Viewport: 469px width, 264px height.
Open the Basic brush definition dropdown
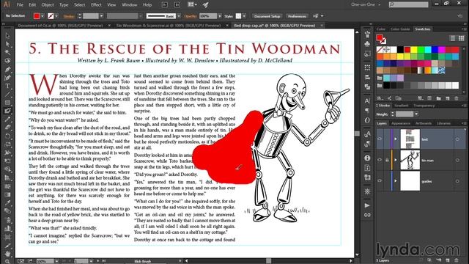(179, 16)
